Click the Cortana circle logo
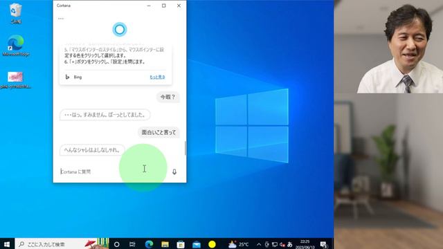443x249 pixels. [120, 29]
